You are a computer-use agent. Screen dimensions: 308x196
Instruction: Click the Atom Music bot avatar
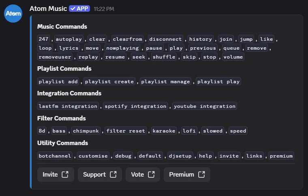coord(13,13)
